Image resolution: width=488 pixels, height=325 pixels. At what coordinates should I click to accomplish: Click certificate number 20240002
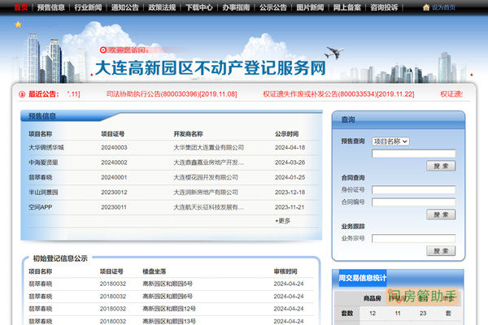114,162
